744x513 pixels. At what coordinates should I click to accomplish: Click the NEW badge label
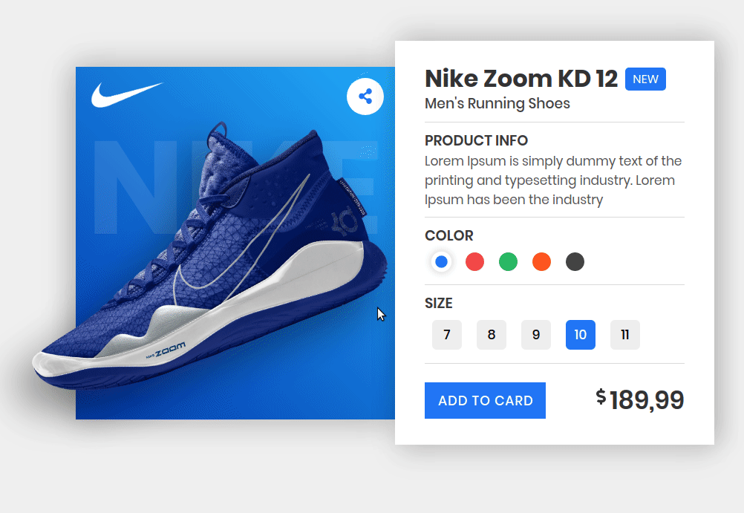point(645,79)
